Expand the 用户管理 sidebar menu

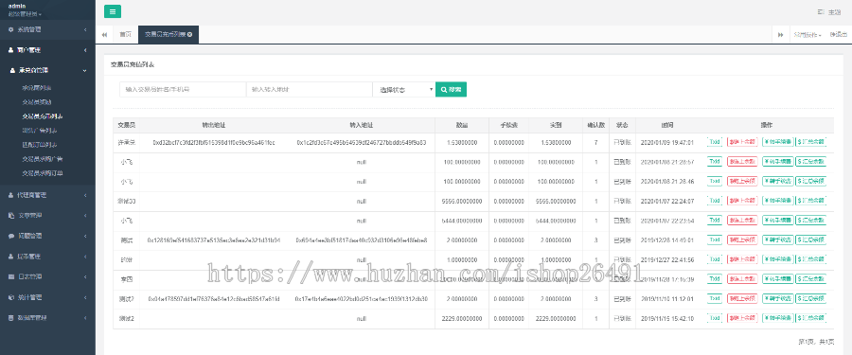pos(47,50)
